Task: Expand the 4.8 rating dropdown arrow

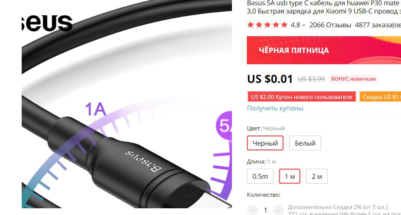Action: coord(304,25)
